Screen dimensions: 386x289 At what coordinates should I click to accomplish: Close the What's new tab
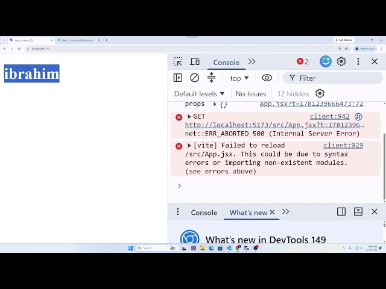[x=272, y=212]
